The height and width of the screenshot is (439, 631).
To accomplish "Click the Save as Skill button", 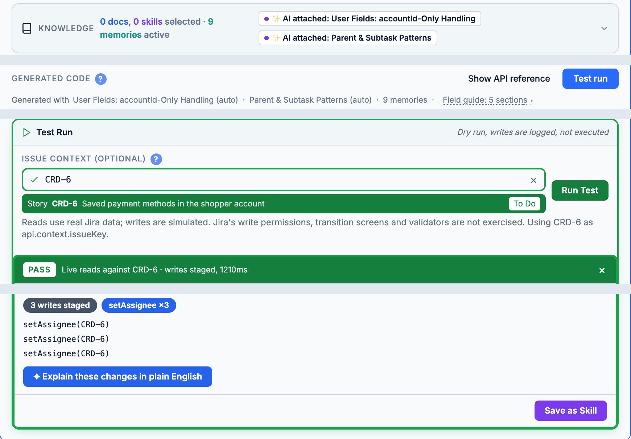I will click(570, 411).
